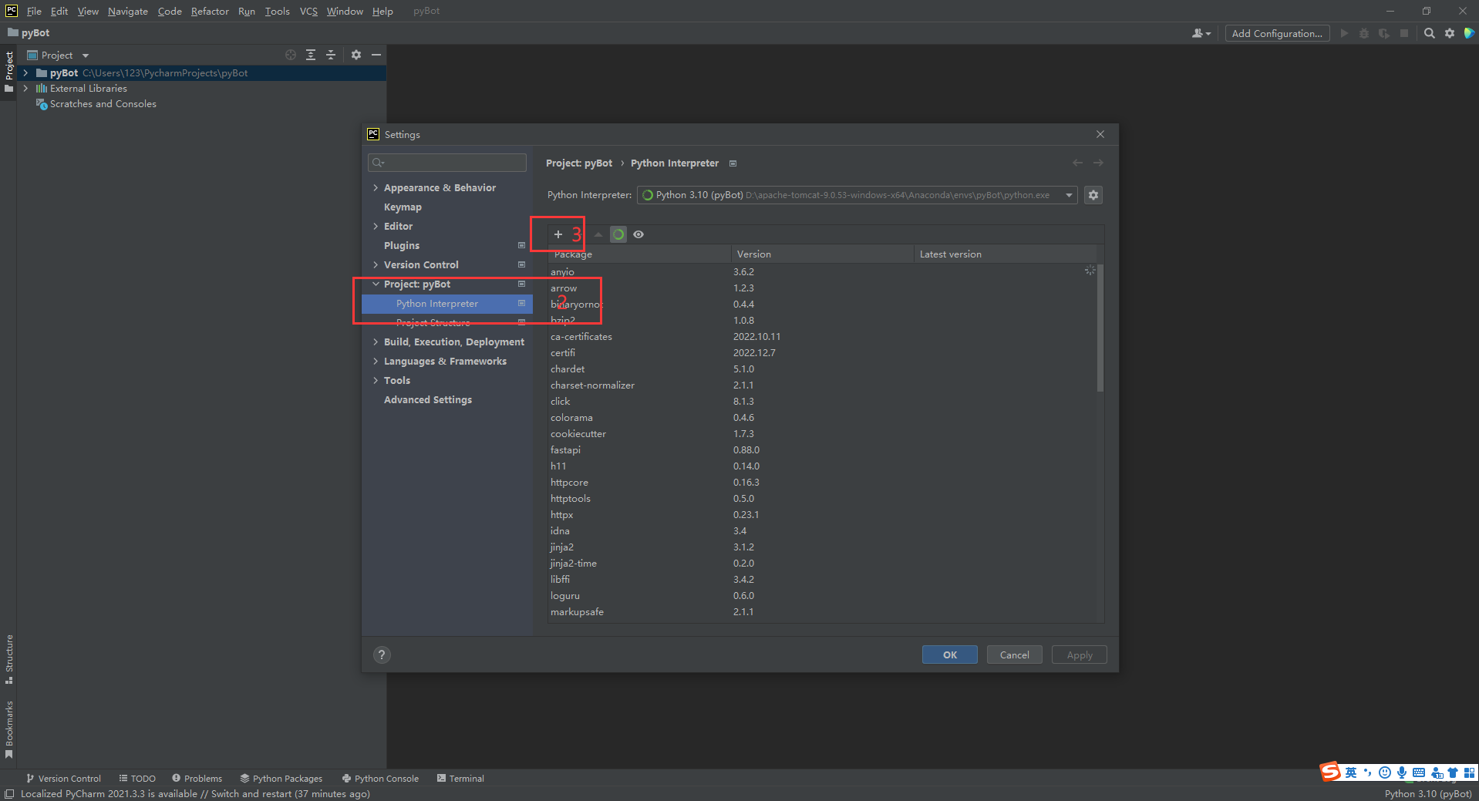The width and height of the screenshot is (1479, 801).
Task: Click the Settings search field
Action: pos(447,163)
